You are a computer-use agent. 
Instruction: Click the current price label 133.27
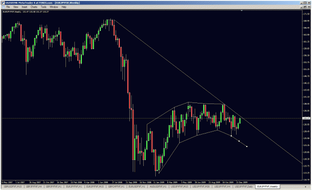point(307,118)
